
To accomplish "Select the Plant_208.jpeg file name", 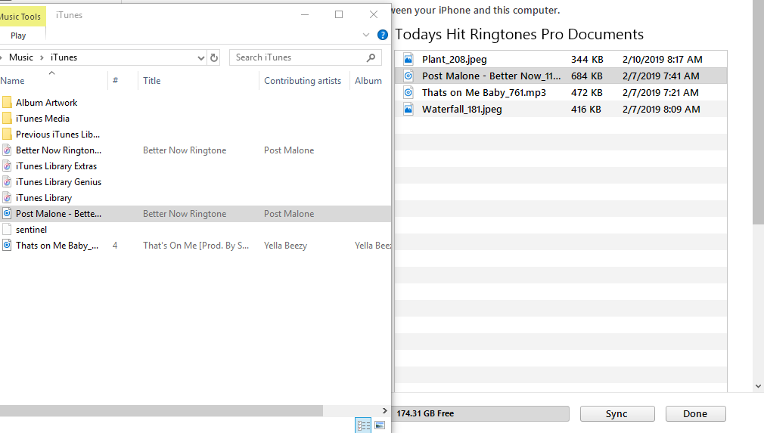I will 454,60.
